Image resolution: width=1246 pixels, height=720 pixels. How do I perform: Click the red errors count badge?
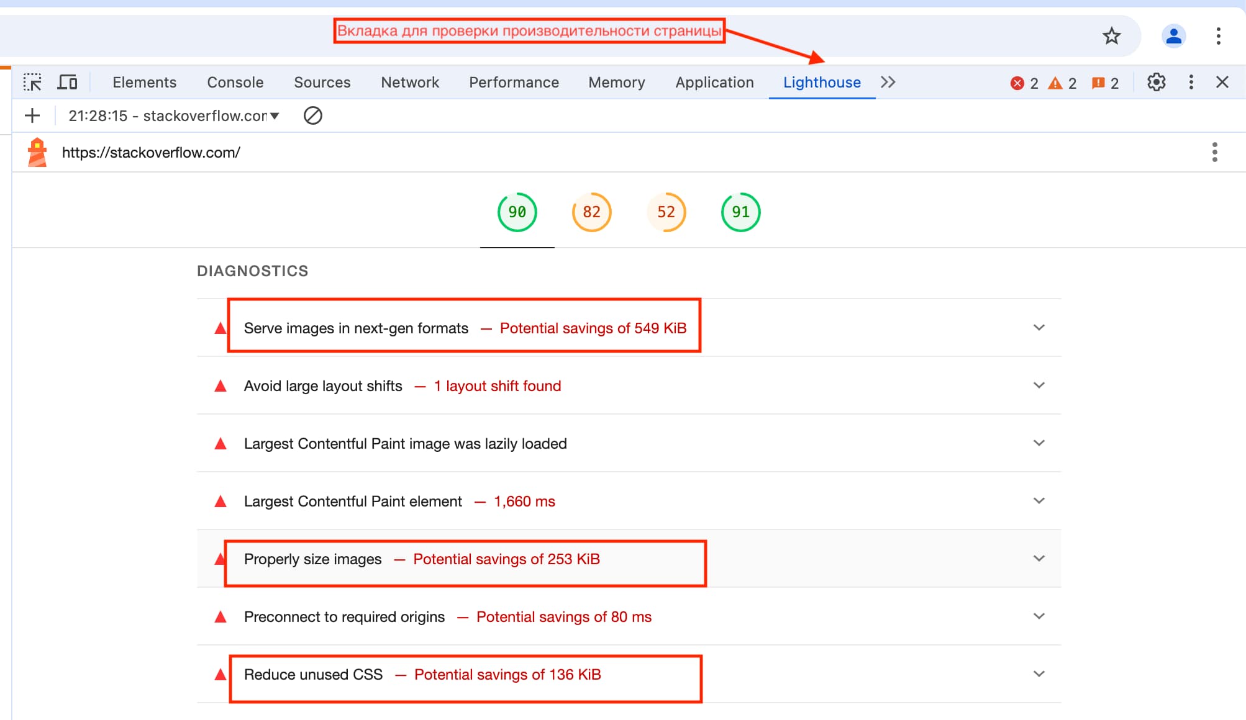[x=1024, y=83]
